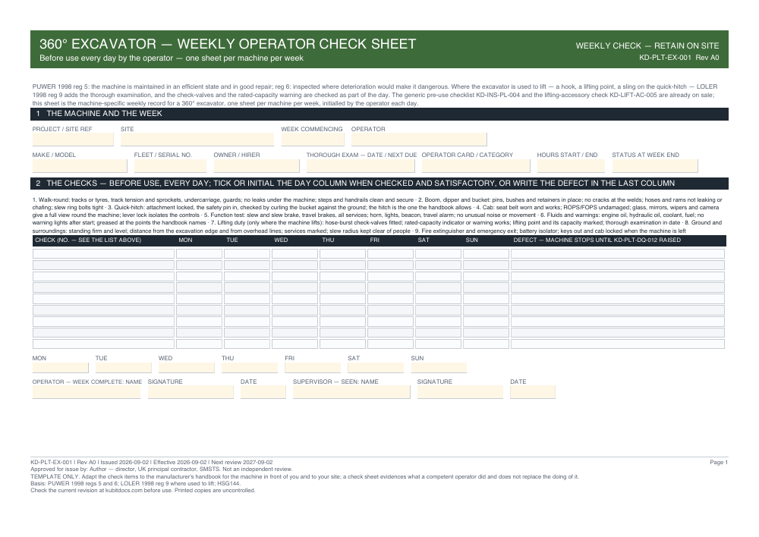Click the Site input field
759x537 pixels.
point(197,140)
